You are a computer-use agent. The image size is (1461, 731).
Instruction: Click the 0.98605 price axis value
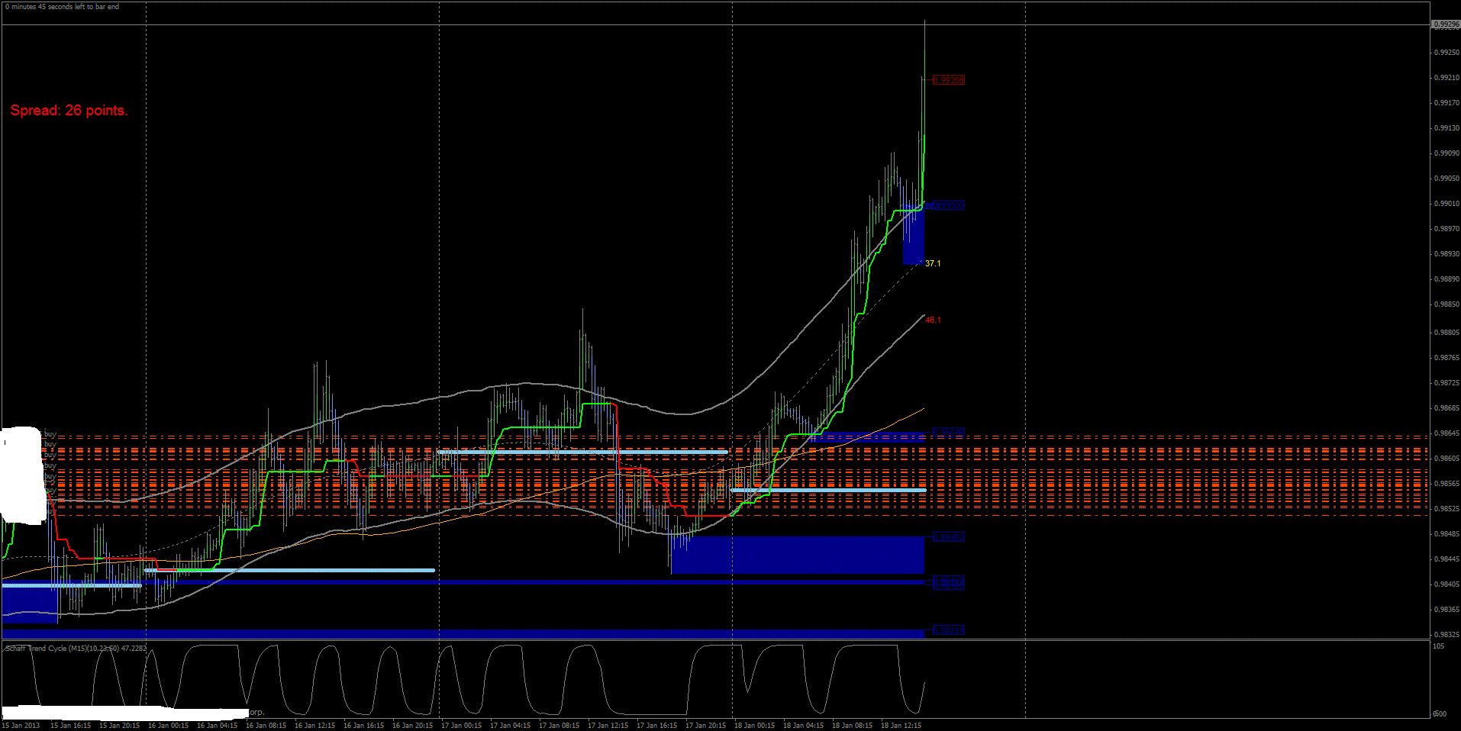tap(1446, 459)
